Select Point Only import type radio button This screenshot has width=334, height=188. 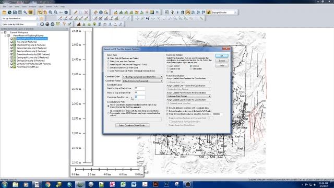[109, 58]
